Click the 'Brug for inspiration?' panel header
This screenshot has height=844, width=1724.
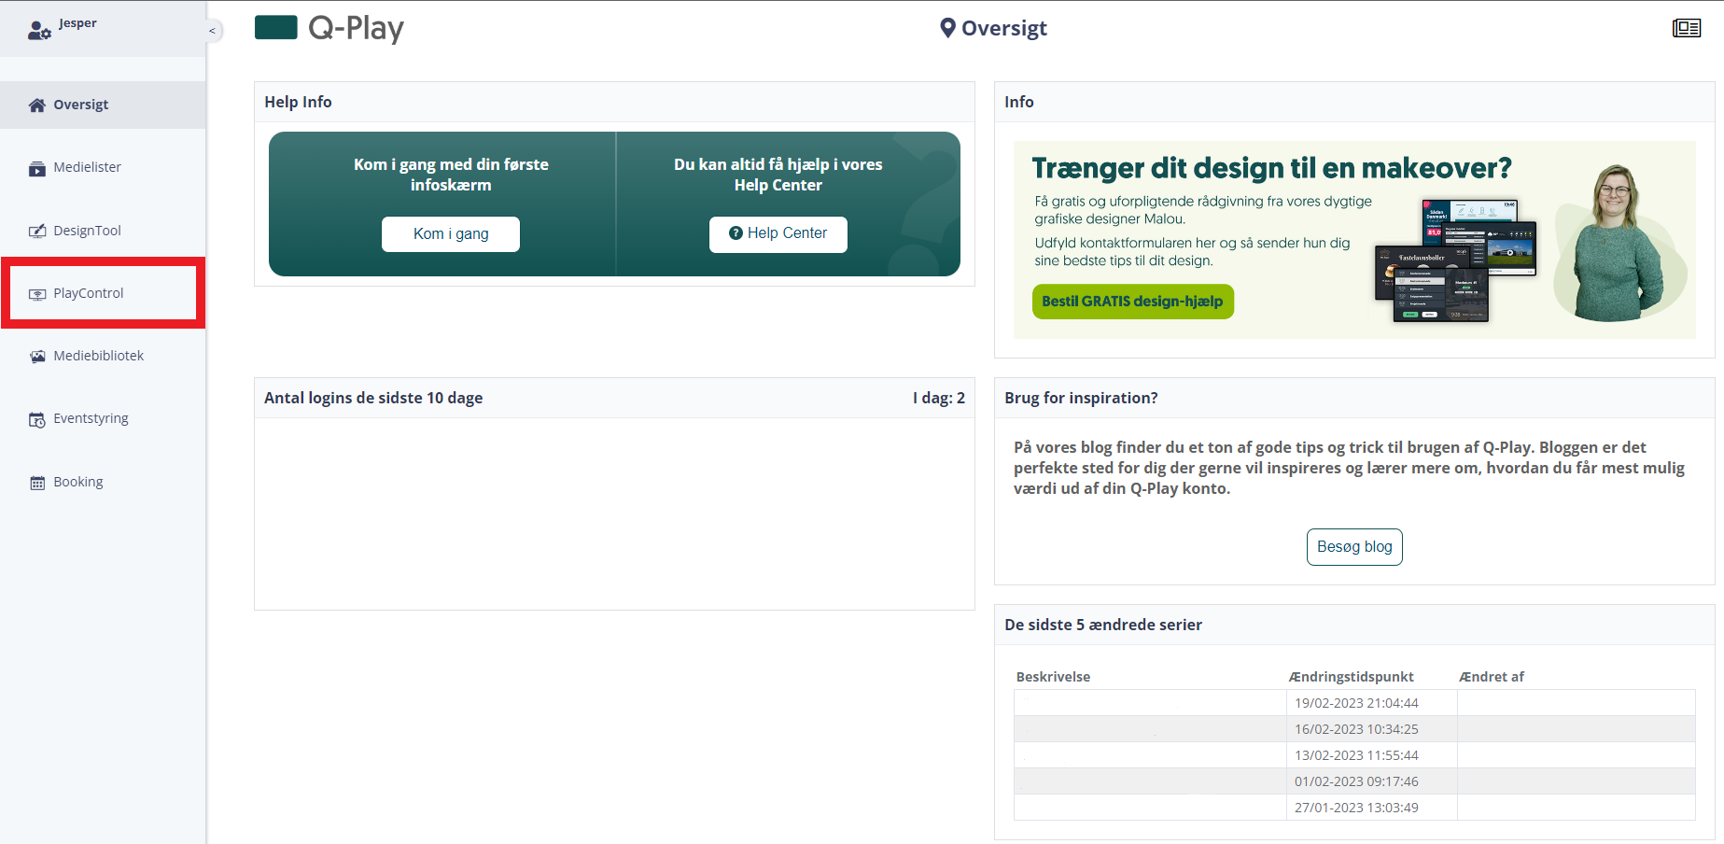1081,398
